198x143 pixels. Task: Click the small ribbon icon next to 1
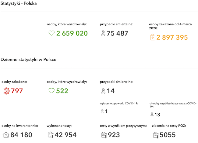tap(102, 111)
